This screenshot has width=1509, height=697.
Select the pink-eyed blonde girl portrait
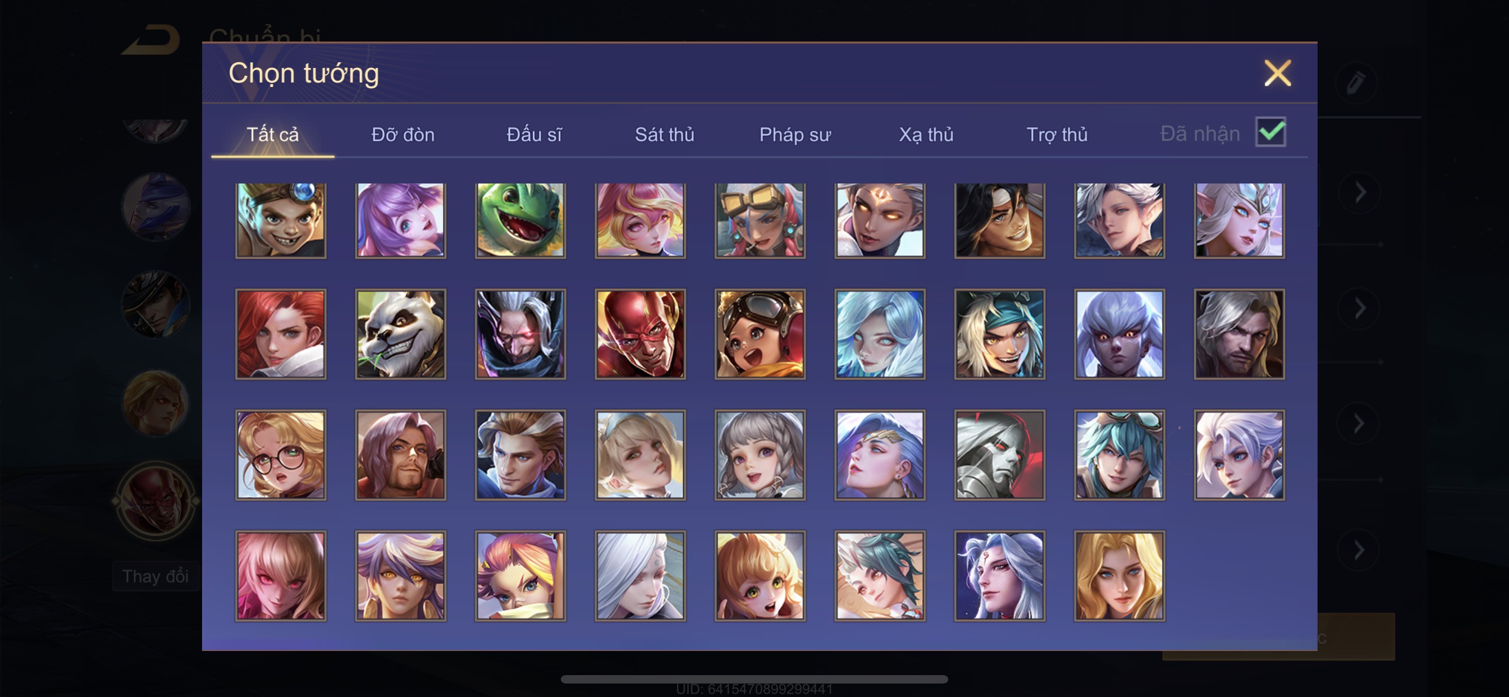281,576
